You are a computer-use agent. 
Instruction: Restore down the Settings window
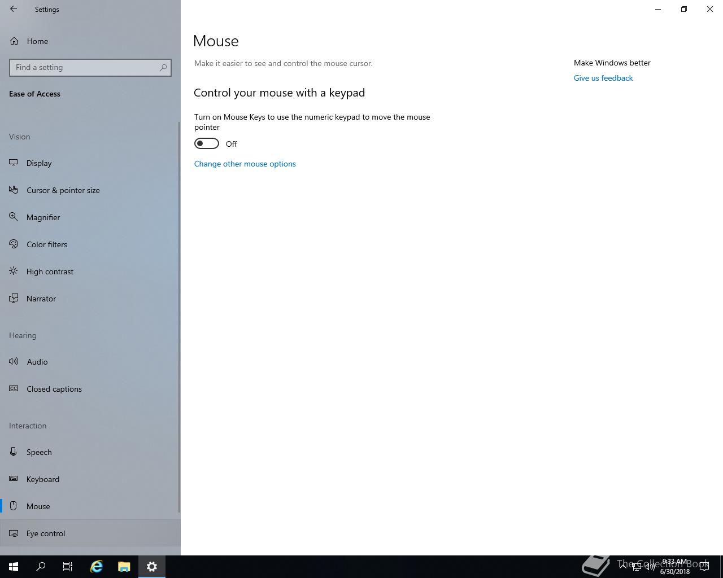pos(684,9)
